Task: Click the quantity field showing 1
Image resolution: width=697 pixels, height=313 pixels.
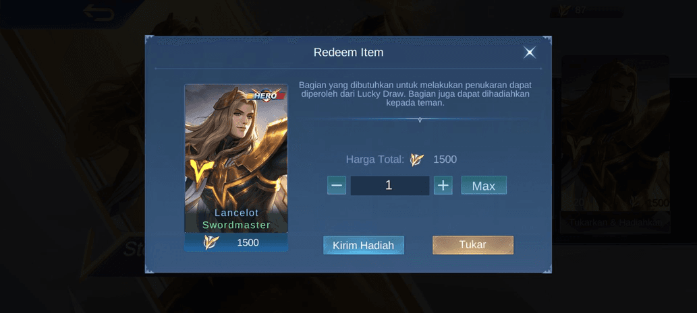Action: click(390, 185)
